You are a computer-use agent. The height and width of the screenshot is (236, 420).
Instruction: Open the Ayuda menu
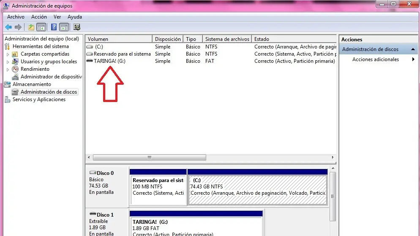(75, 17)
